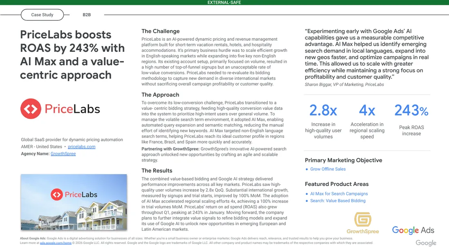Open the GrowthSpree agency link
This screenshot has height=252, width=449.
coord(63,154)
